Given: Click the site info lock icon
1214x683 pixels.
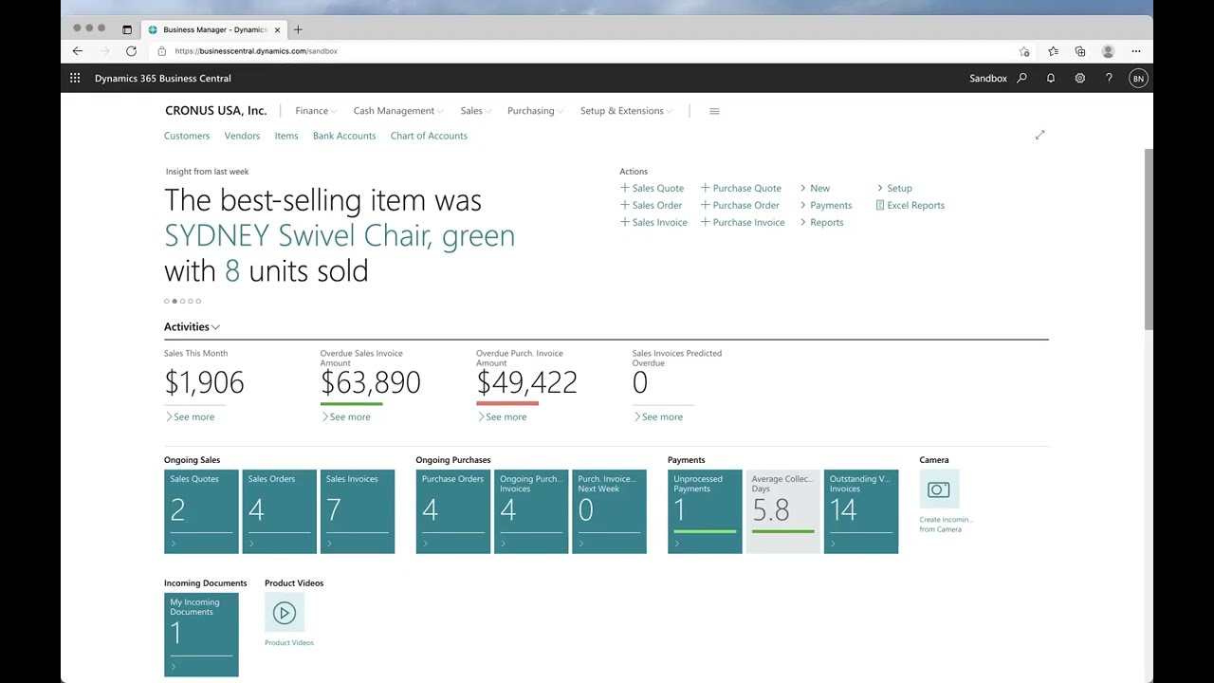Looking at the screenshot, I should click(162, 51).
